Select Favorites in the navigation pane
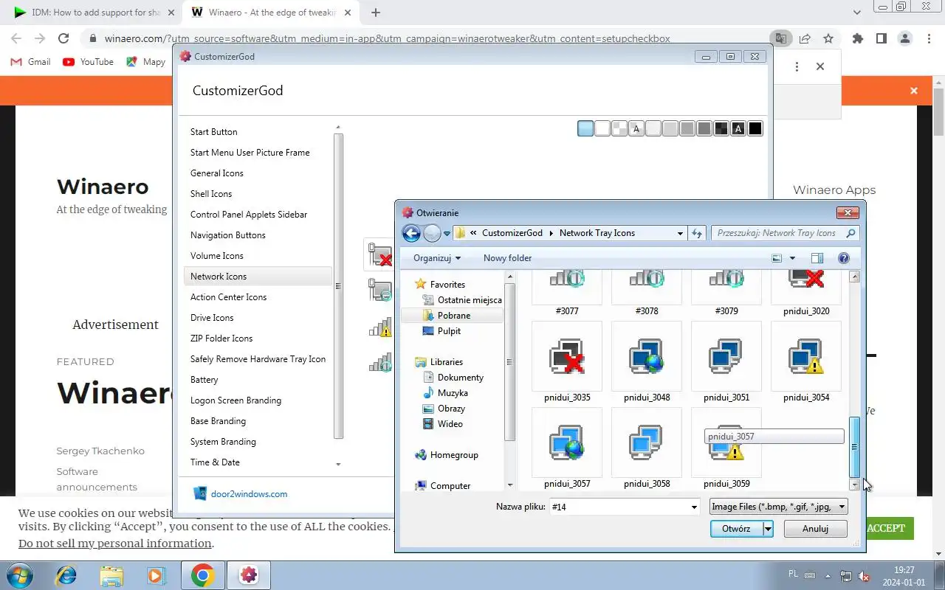Image resolution: width=945 pixels, height=590 pixels. tap(447, 284)
